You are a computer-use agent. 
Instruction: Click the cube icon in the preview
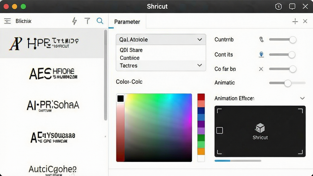pos(260,128)
